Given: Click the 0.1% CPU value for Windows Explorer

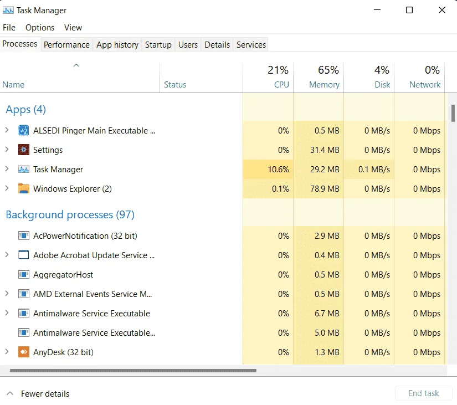Looking at the screenshot, I should [x=280, y=189].
